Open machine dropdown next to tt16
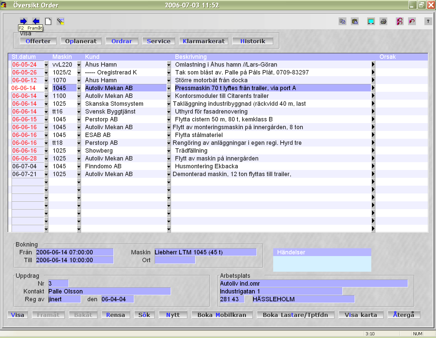The width and height of the screenshot is (436, 338). [79, 112]
